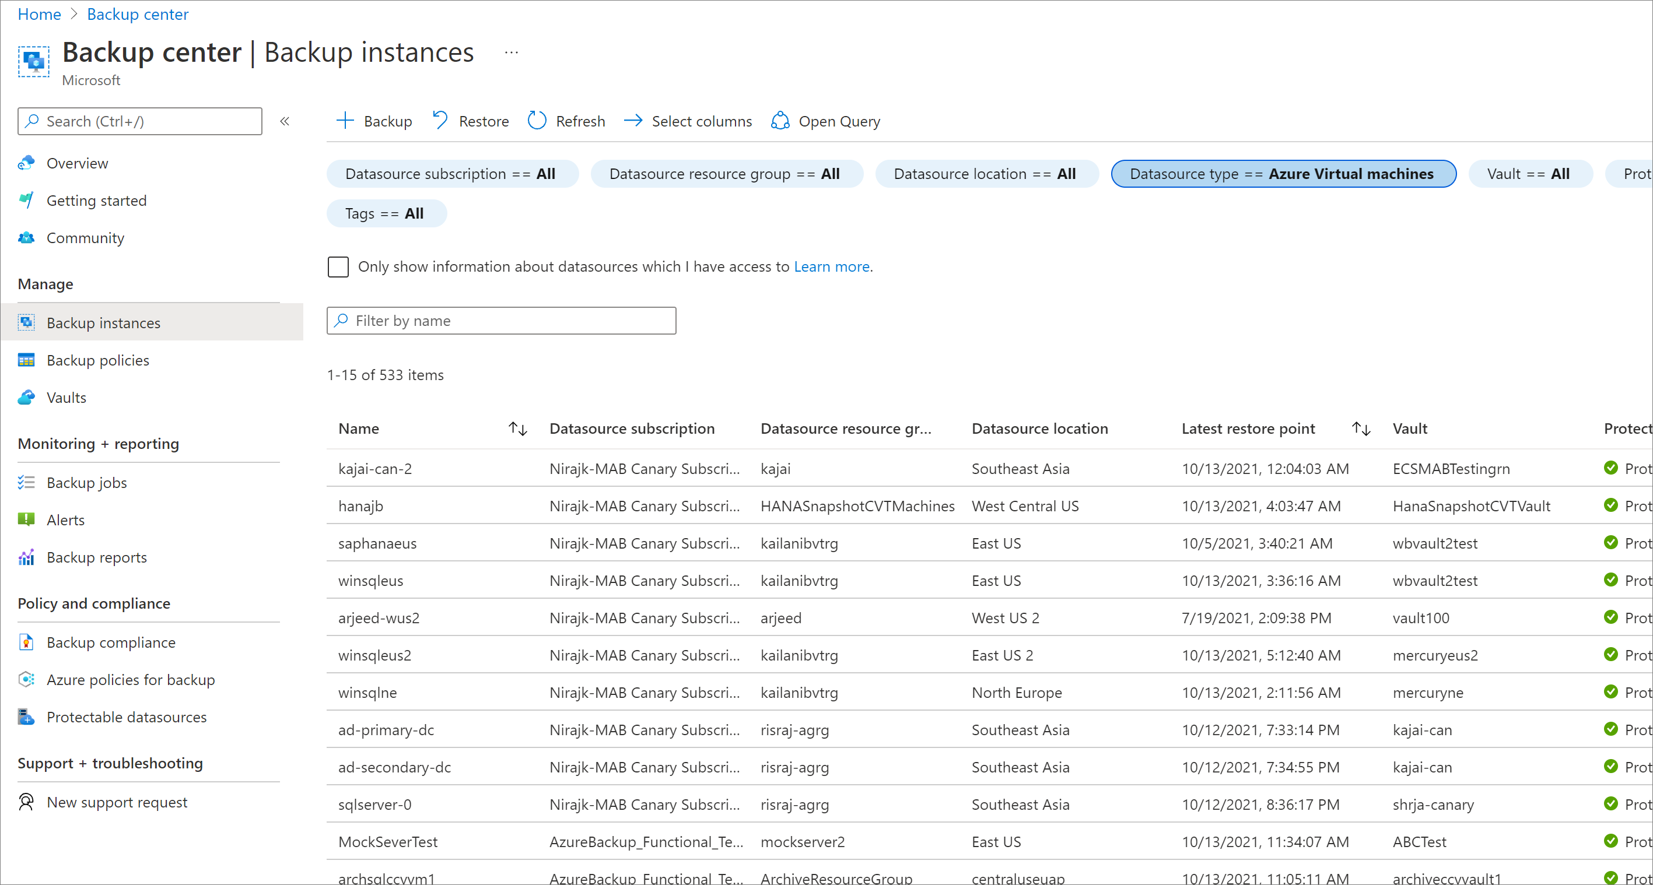Image resolution: width=1653 pixels, height=885 pixels.
Task: Click Backup policies sidebar icon
Action: tap(27, 360)
